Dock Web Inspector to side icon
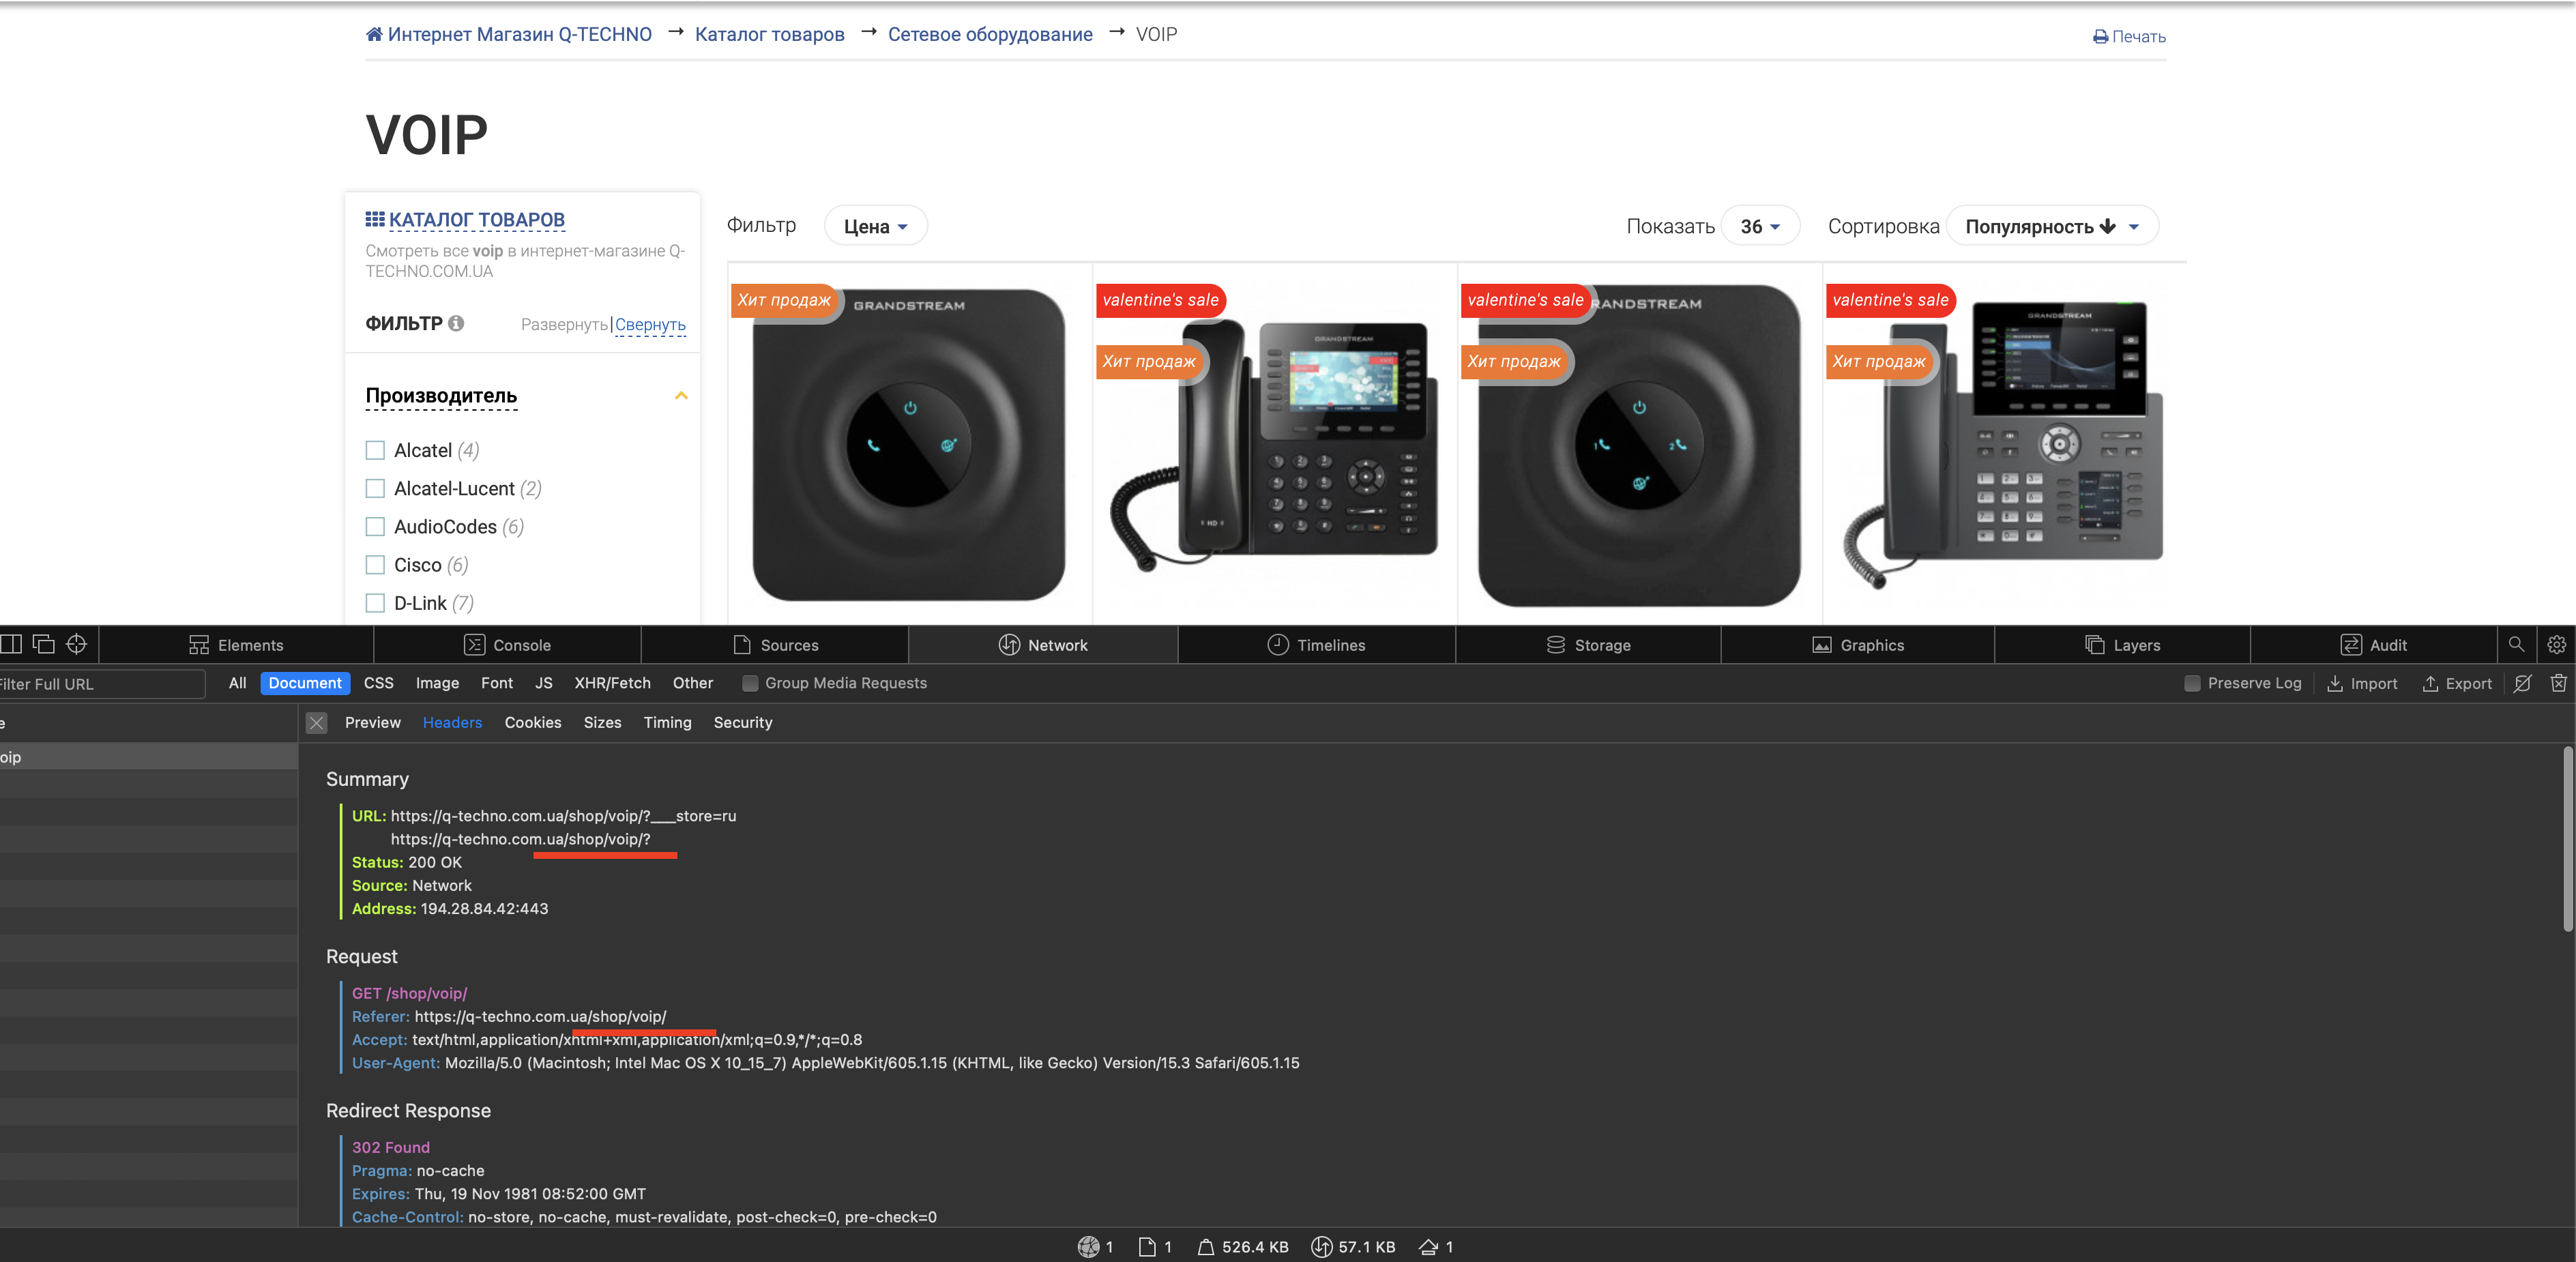 pos(11,644)
